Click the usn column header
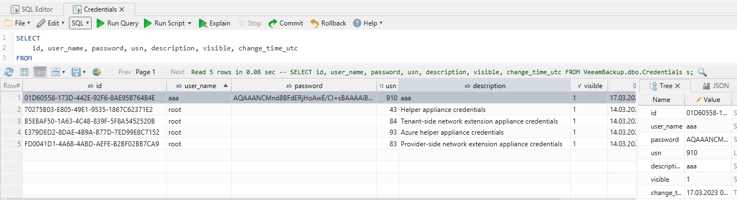Image resolution: width=737 pixels, height=200 pixels. tap(387, 86)
